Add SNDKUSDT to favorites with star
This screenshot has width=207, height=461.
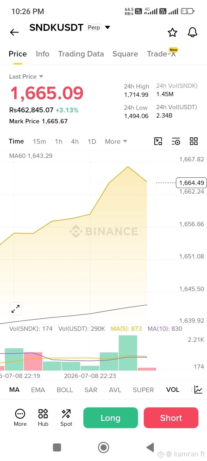coord(172,32)
